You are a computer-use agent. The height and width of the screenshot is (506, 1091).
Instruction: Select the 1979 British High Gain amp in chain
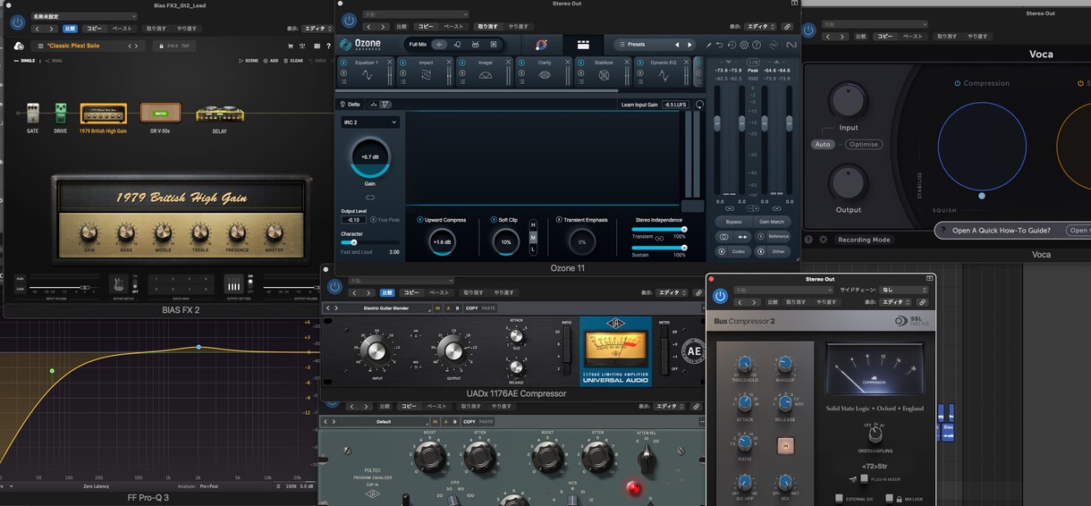coord(103,114)
